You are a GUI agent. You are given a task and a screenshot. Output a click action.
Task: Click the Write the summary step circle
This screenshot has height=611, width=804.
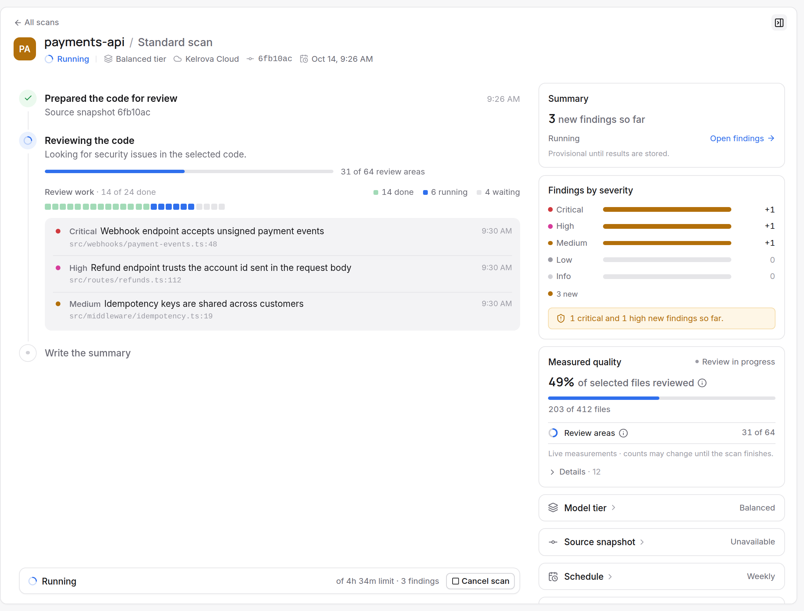tap(28, 353)
